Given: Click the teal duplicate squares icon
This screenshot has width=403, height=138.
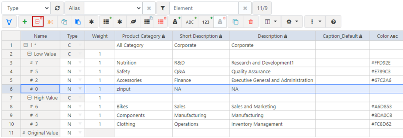Looking at the screenshot, I should click(235, 22).
